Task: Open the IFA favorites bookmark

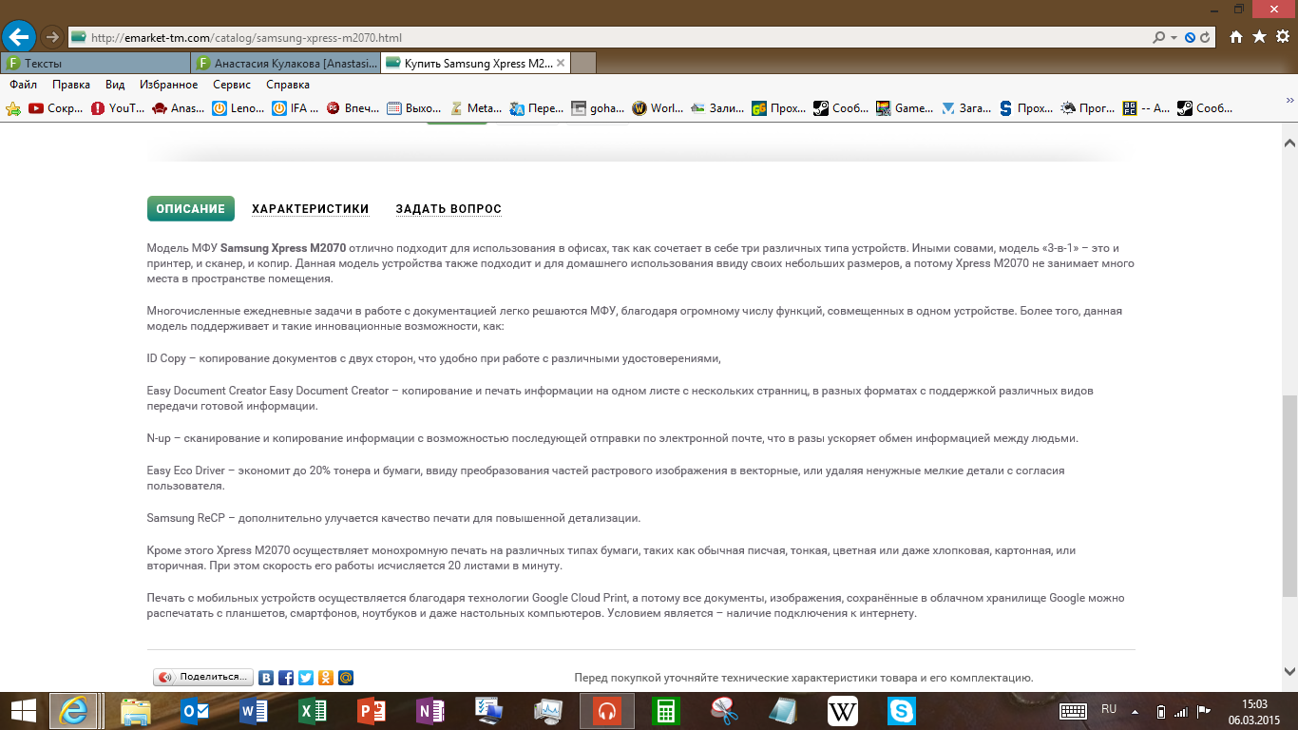Action: click(295, 108)
